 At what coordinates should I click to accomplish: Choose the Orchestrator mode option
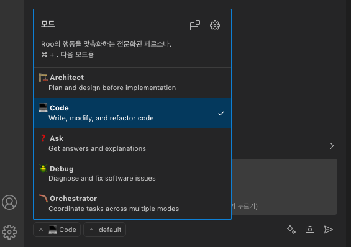[132, 204]
